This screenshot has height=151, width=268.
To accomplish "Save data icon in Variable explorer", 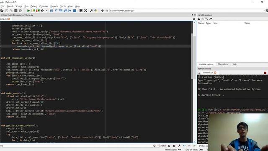I will point(203,19).
